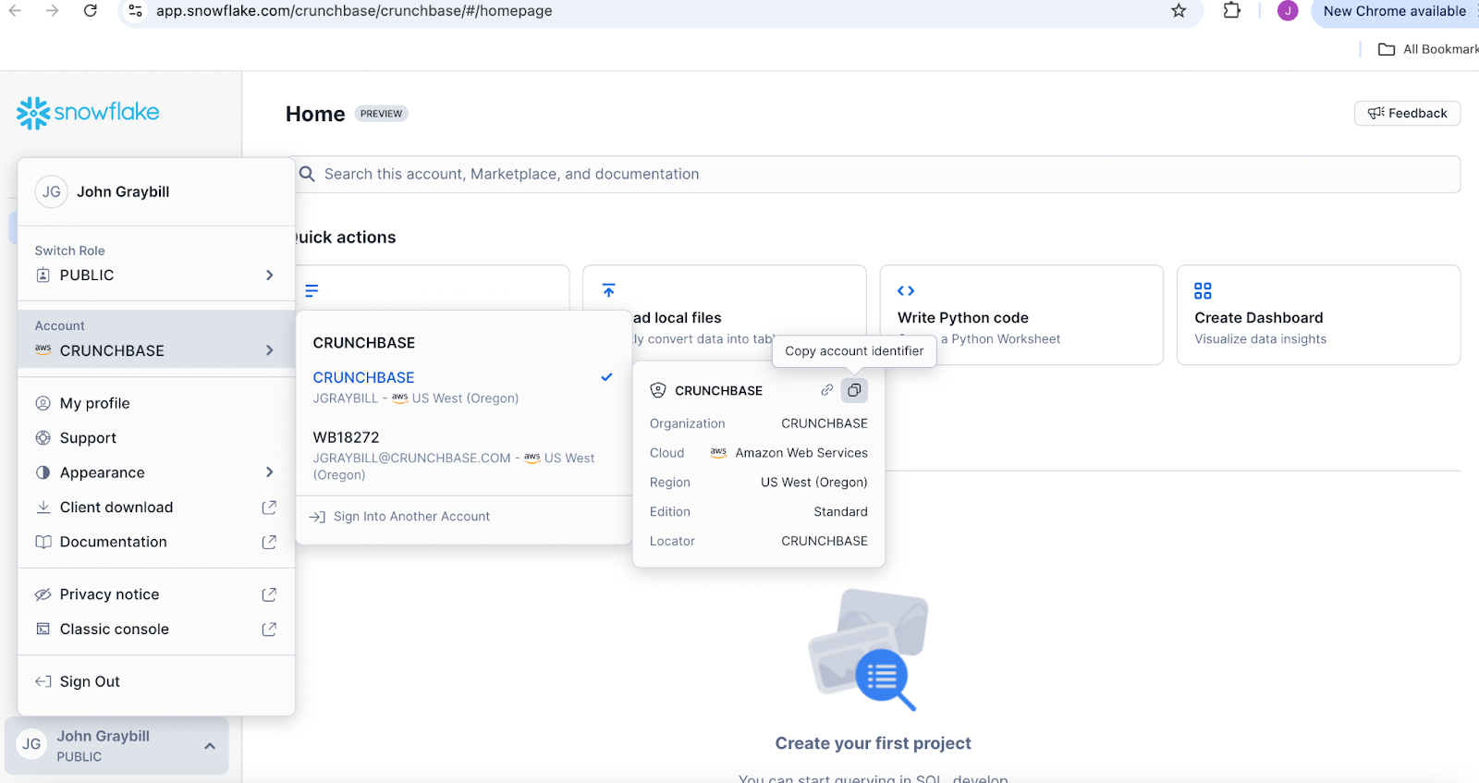Click the project illustration image
1479x783 pixels.
tap(868, 650)
